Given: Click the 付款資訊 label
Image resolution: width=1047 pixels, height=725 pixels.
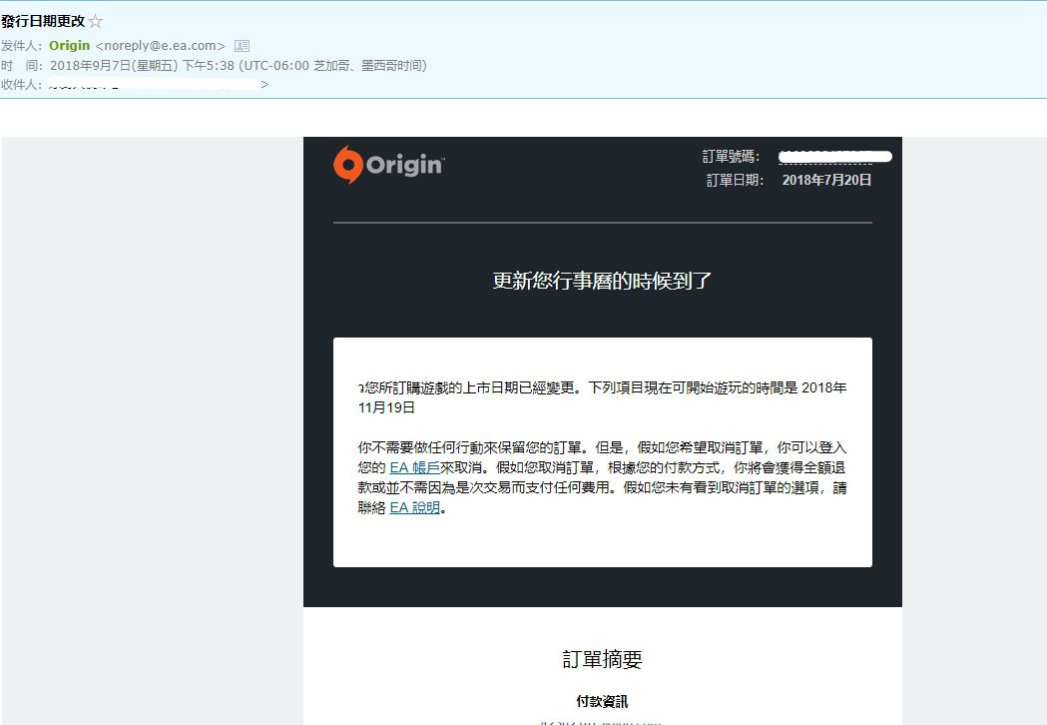Looking at the screenshot, I should 601,701.
